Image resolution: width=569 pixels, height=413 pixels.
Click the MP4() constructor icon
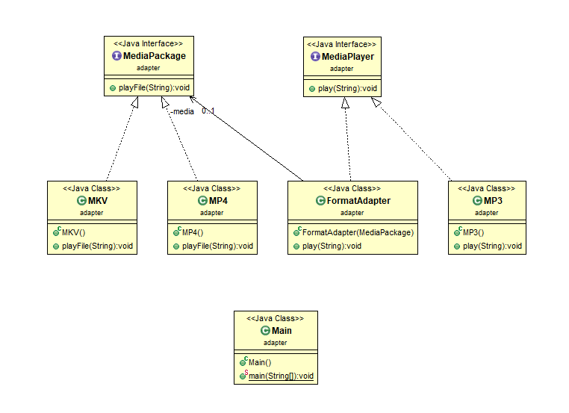(x=177, y=232)
